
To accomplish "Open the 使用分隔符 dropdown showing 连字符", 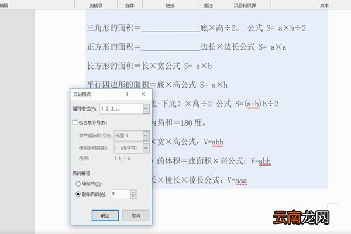I will coord(146,148).
